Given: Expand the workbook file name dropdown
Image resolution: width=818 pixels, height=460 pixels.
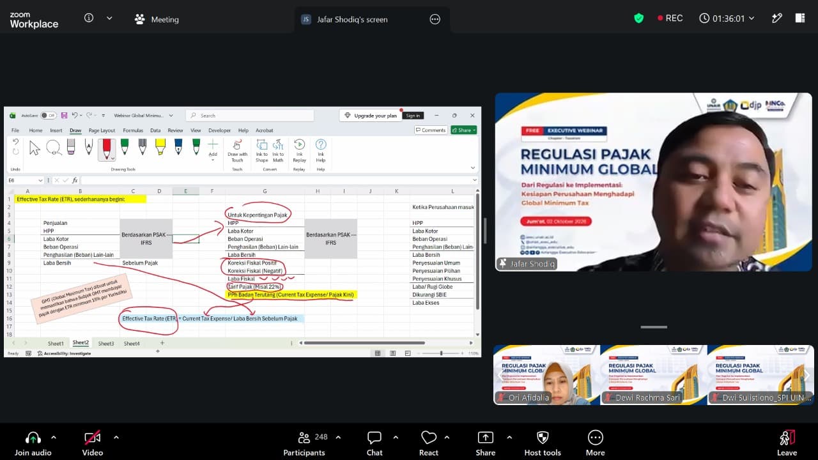Looking at the screenshot, I should [171, 116].
